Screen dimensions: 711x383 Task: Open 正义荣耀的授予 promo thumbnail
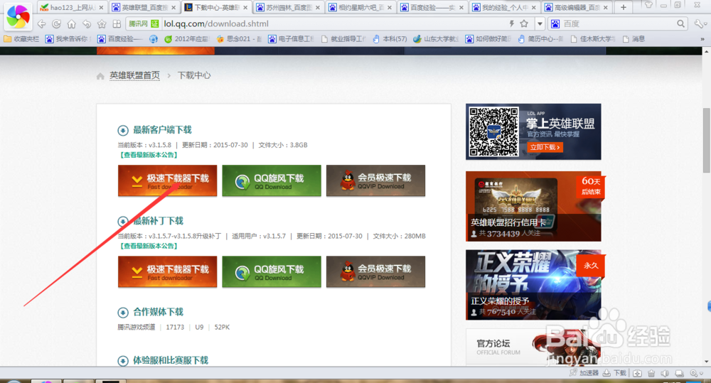533,285
